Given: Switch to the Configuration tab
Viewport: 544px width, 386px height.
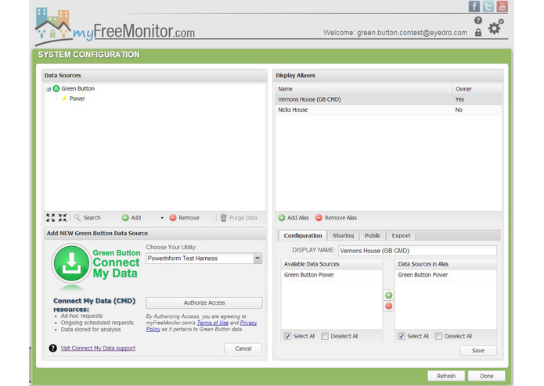Looking at the screenshot, I should point(303,235).
